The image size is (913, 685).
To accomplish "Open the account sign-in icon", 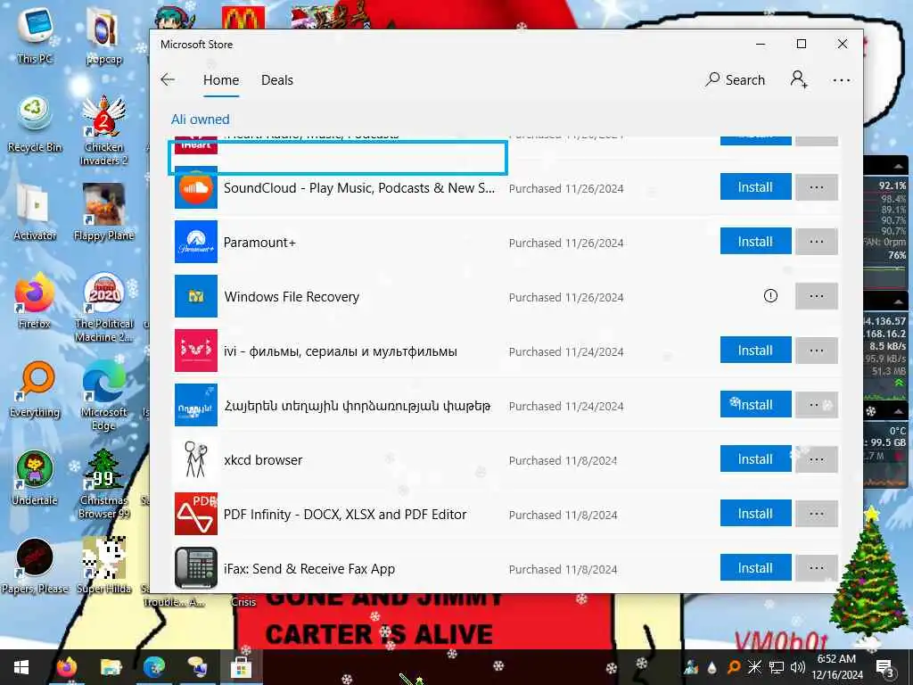I will (x=799, y=79).
